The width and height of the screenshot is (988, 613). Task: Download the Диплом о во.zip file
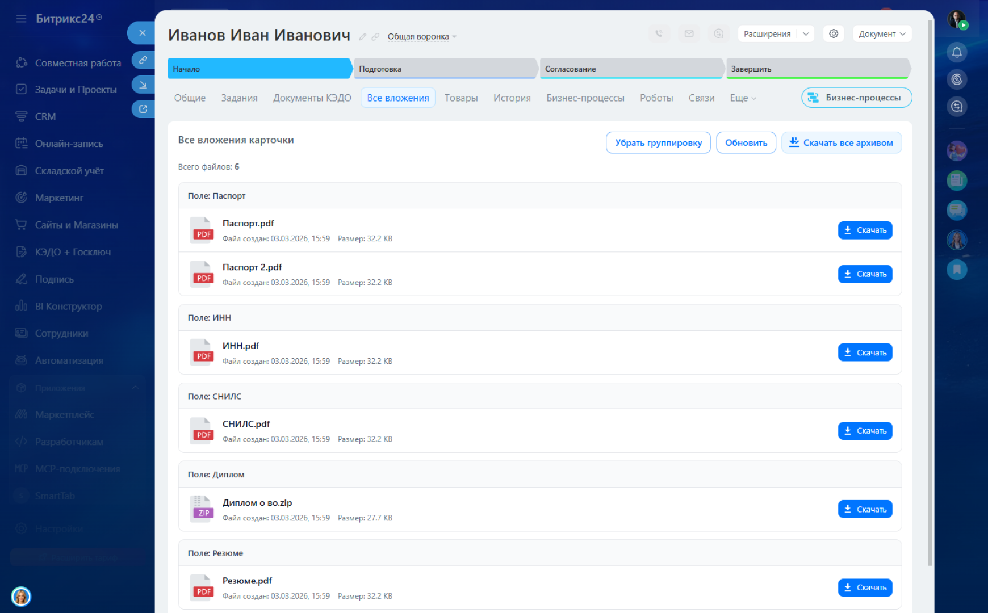point(865,509)
